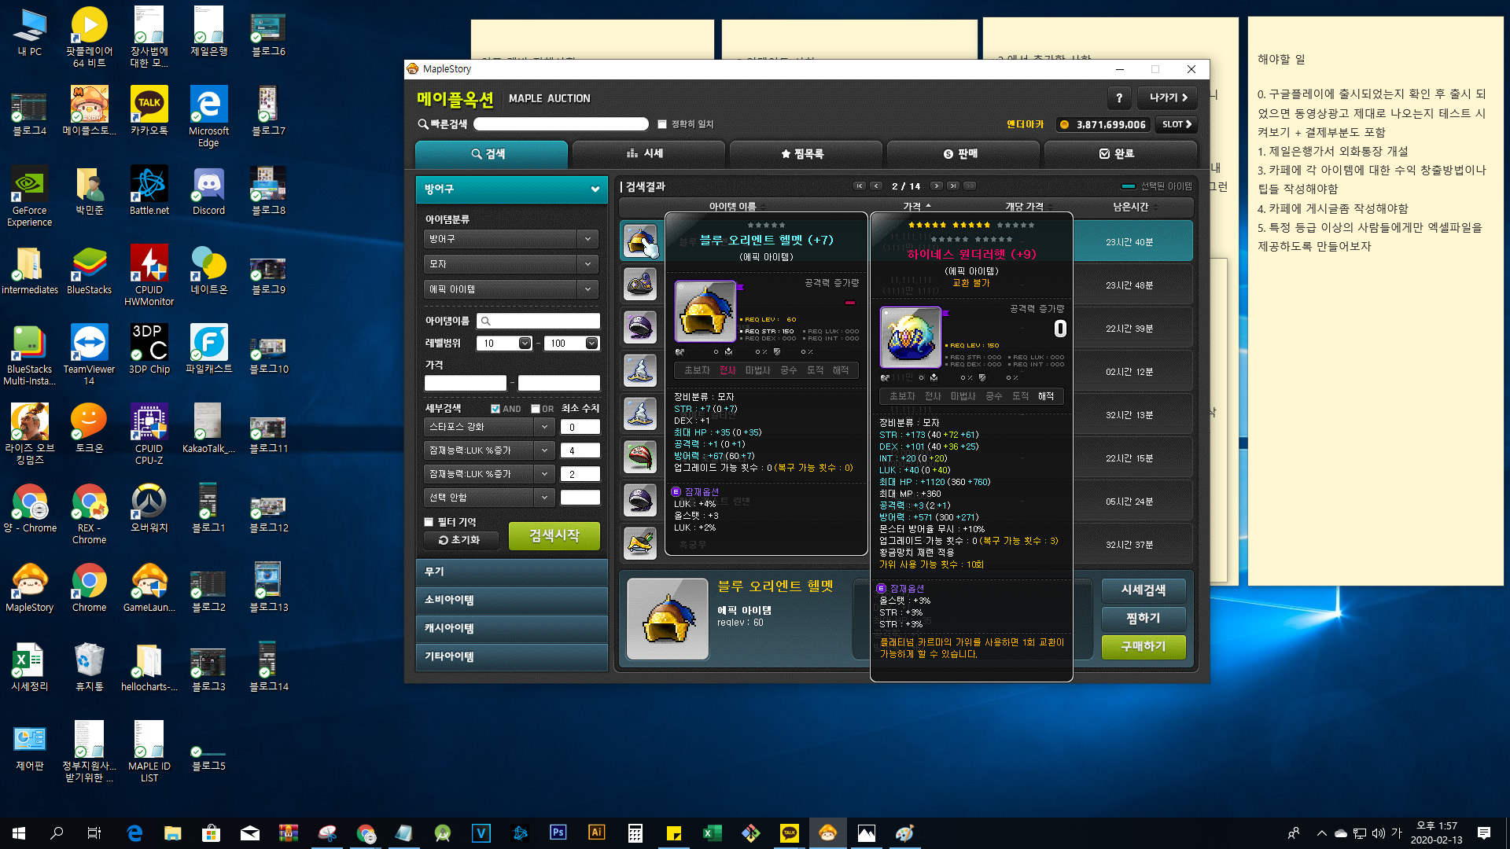The image size is (1510, 849).
Task: Select the blue orient helmet result row icon
Action: coord(640,241)
